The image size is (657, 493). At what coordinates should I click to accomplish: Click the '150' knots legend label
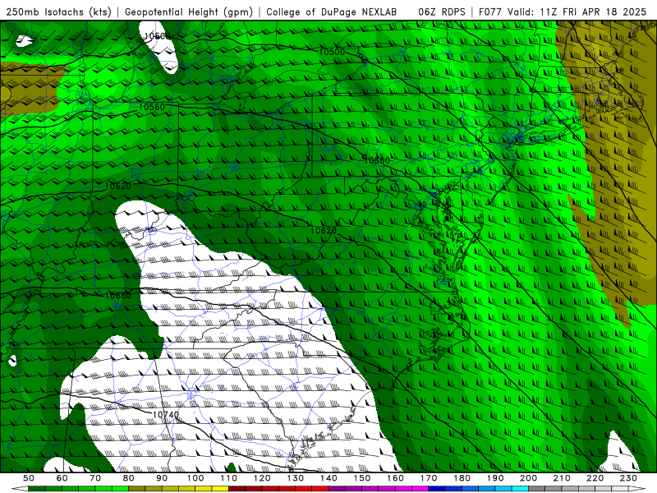(x=361, y=478)
